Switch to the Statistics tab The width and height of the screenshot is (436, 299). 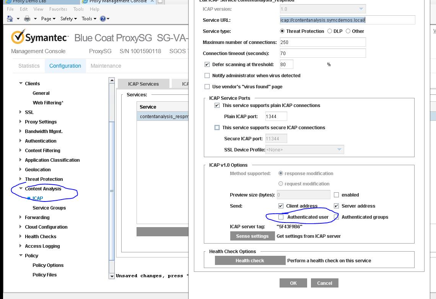click(28, 66)
